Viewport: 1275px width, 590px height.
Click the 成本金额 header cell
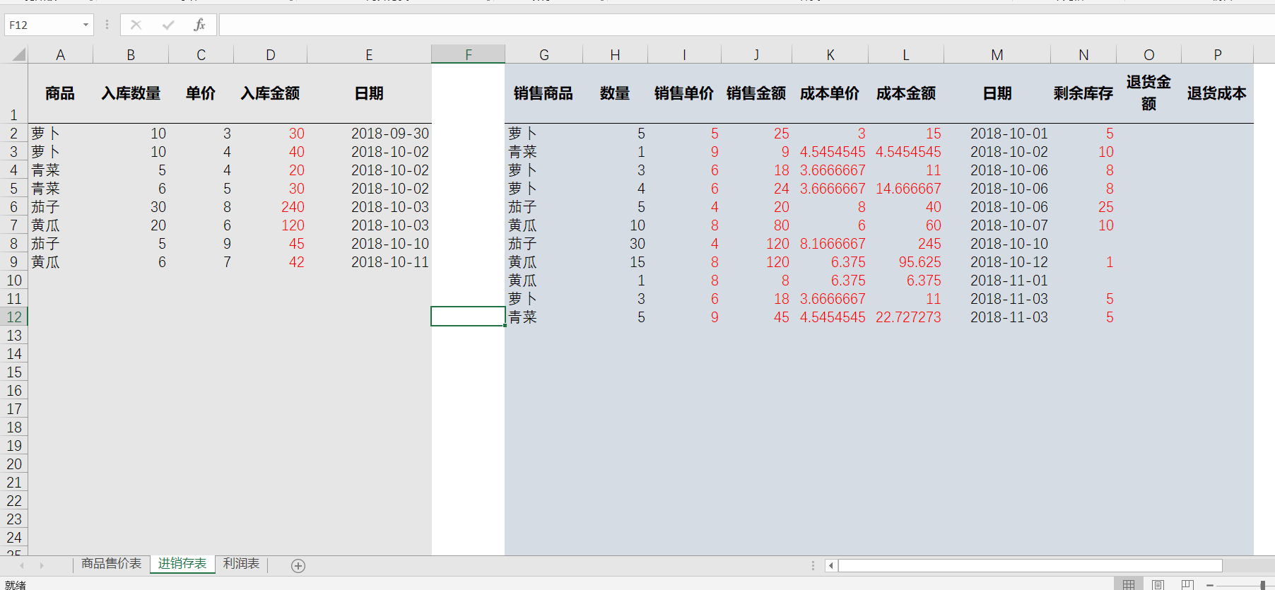pos(906,93)
